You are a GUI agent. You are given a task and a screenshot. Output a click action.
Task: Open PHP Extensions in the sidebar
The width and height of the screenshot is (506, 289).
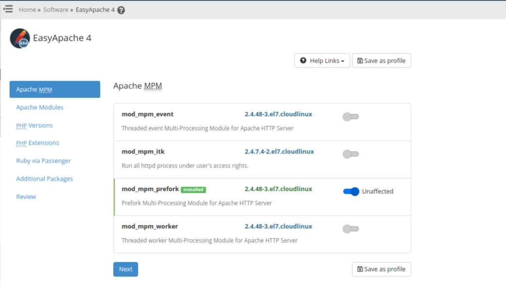tap(37, 143)
